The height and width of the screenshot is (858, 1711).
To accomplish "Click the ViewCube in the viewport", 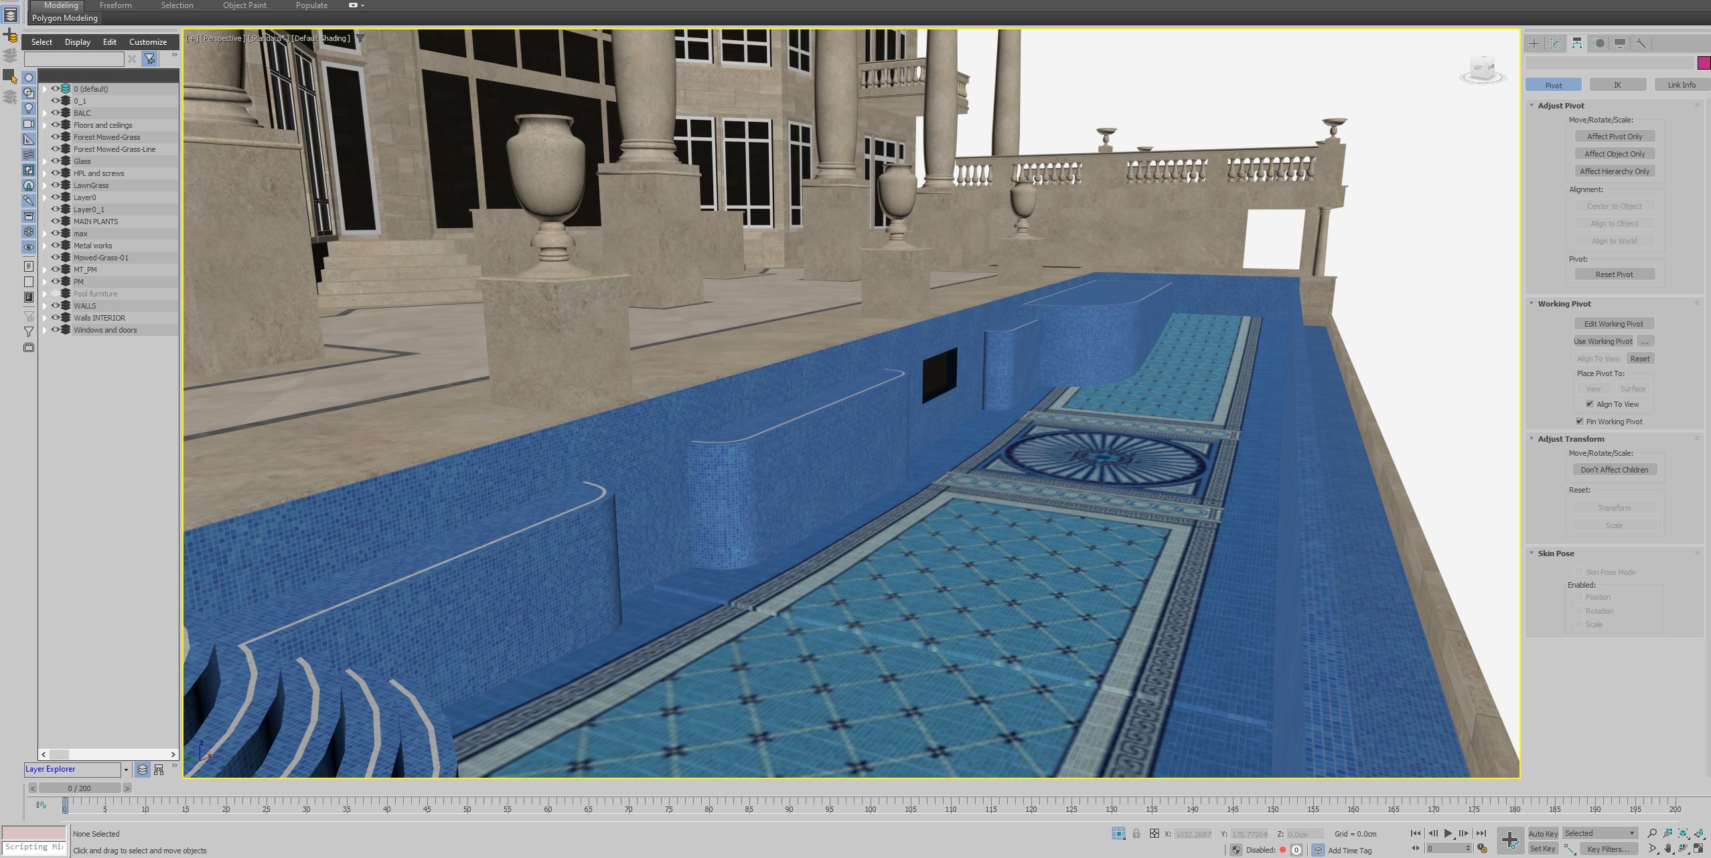I will (1483, 69).
